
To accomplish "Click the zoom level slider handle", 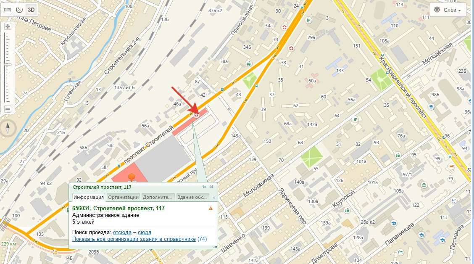I will [8, 64].
